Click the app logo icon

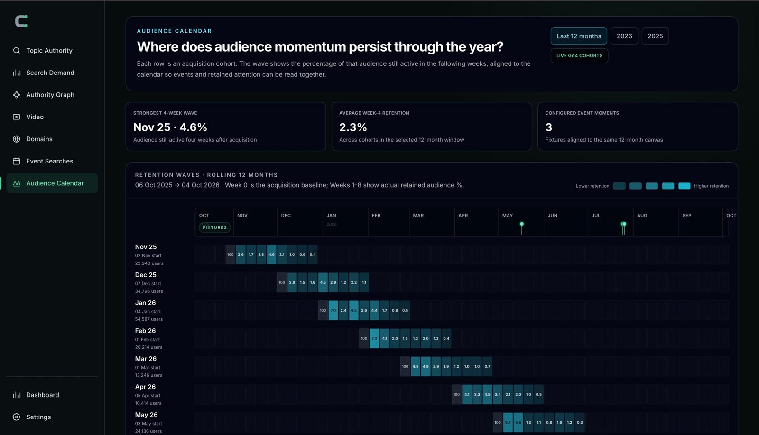21,21
